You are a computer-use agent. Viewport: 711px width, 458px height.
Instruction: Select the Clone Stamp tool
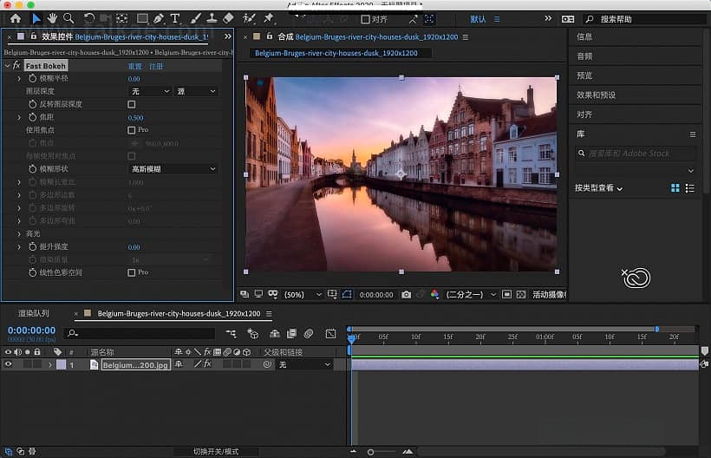tap(212, 18)
